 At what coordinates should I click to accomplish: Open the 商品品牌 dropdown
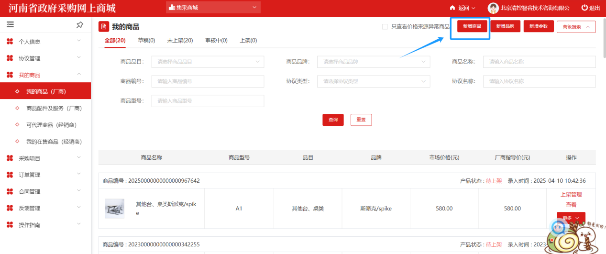pos(374,62)
